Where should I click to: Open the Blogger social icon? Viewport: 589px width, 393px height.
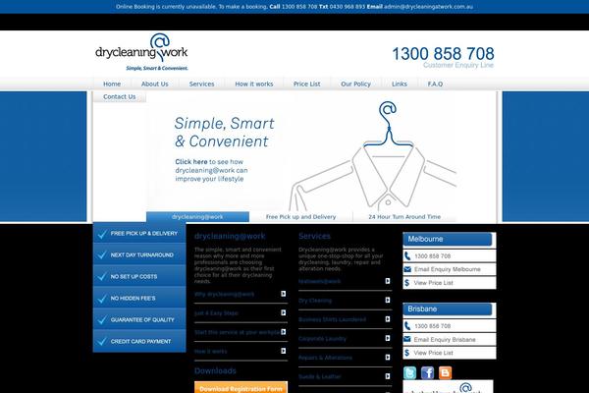coord(445,372)
